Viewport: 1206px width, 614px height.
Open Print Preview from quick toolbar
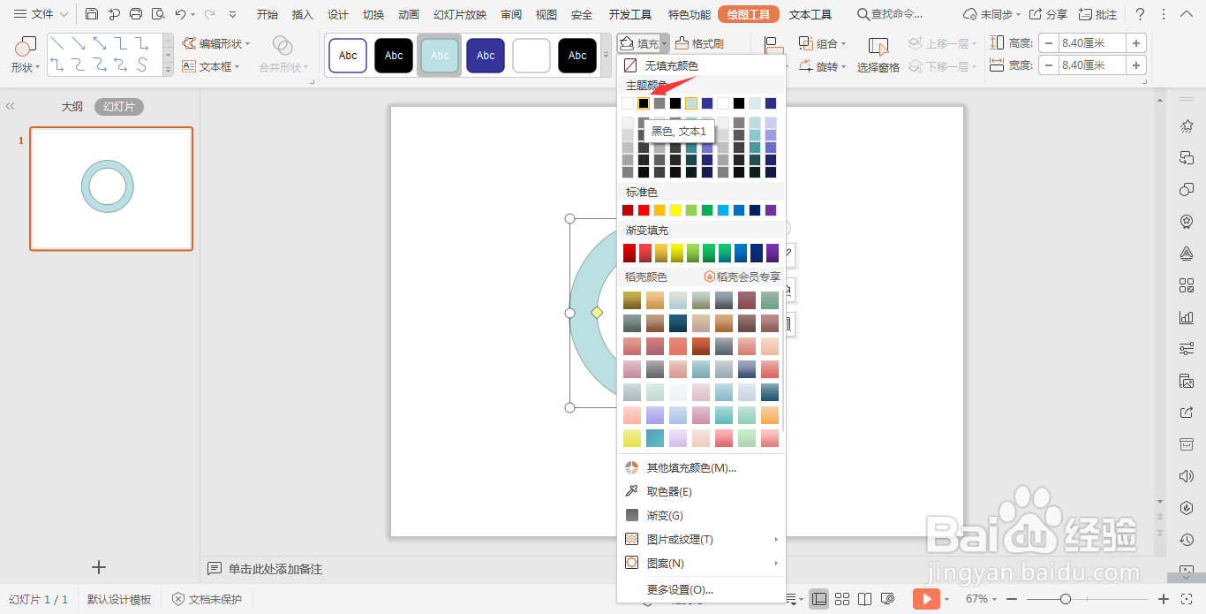(158, 14)
